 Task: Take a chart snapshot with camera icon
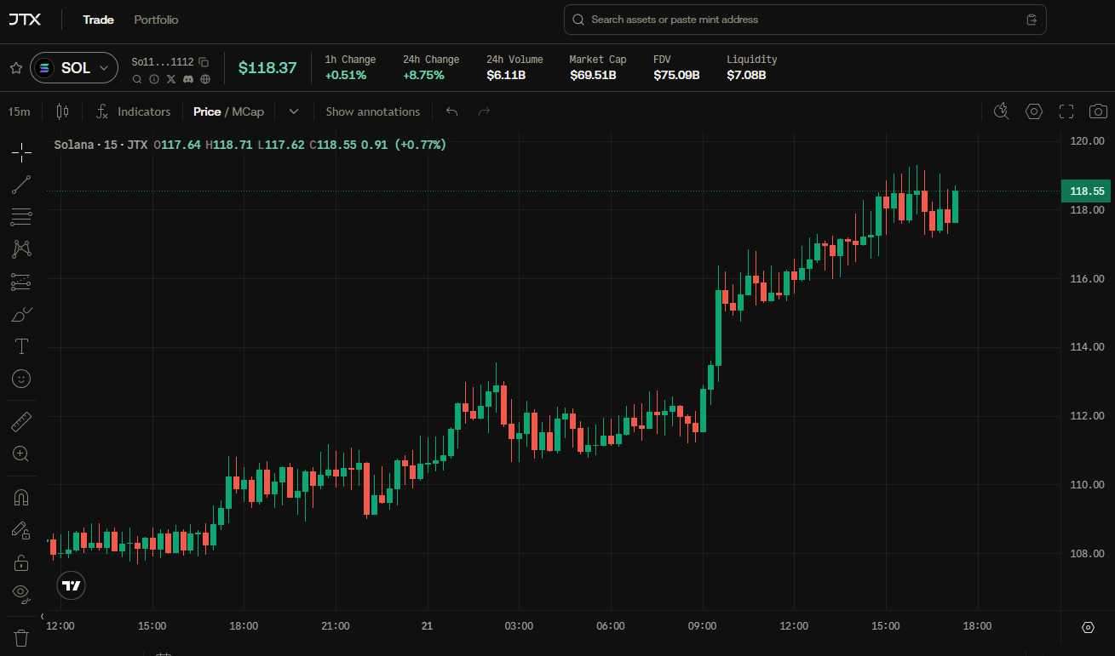(x=1099, y=111)
